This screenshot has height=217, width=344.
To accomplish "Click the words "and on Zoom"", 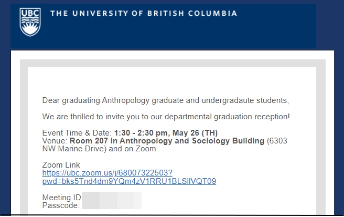I will [132, 149].
